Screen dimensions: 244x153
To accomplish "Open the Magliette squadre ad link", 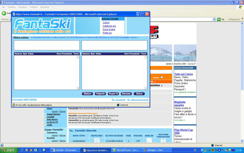I will pyautogui.click(x=180, y=104).
